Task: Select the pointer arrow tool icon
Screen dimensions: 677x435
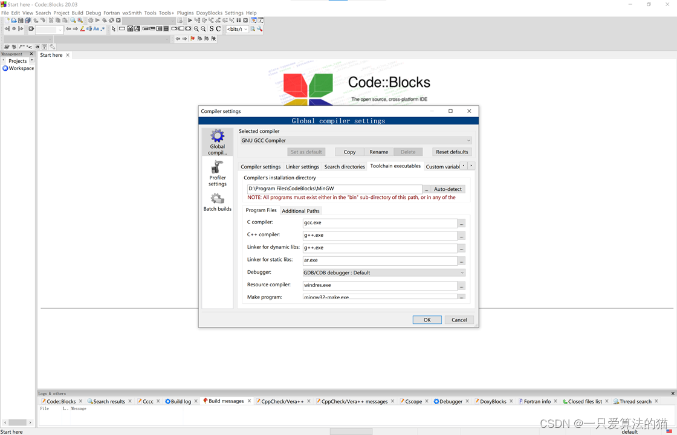Action: tap(114, 29)
